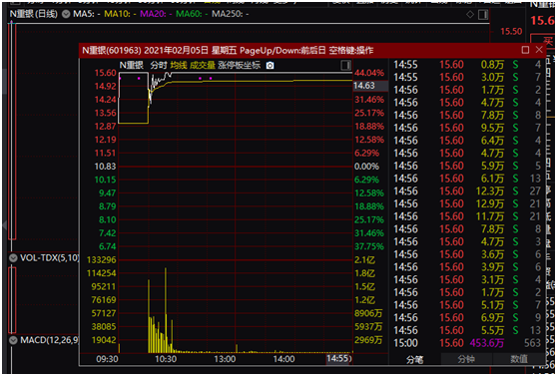
Task: Click the 14:55 time marker on axis
Action: click(x=339, y=359)
